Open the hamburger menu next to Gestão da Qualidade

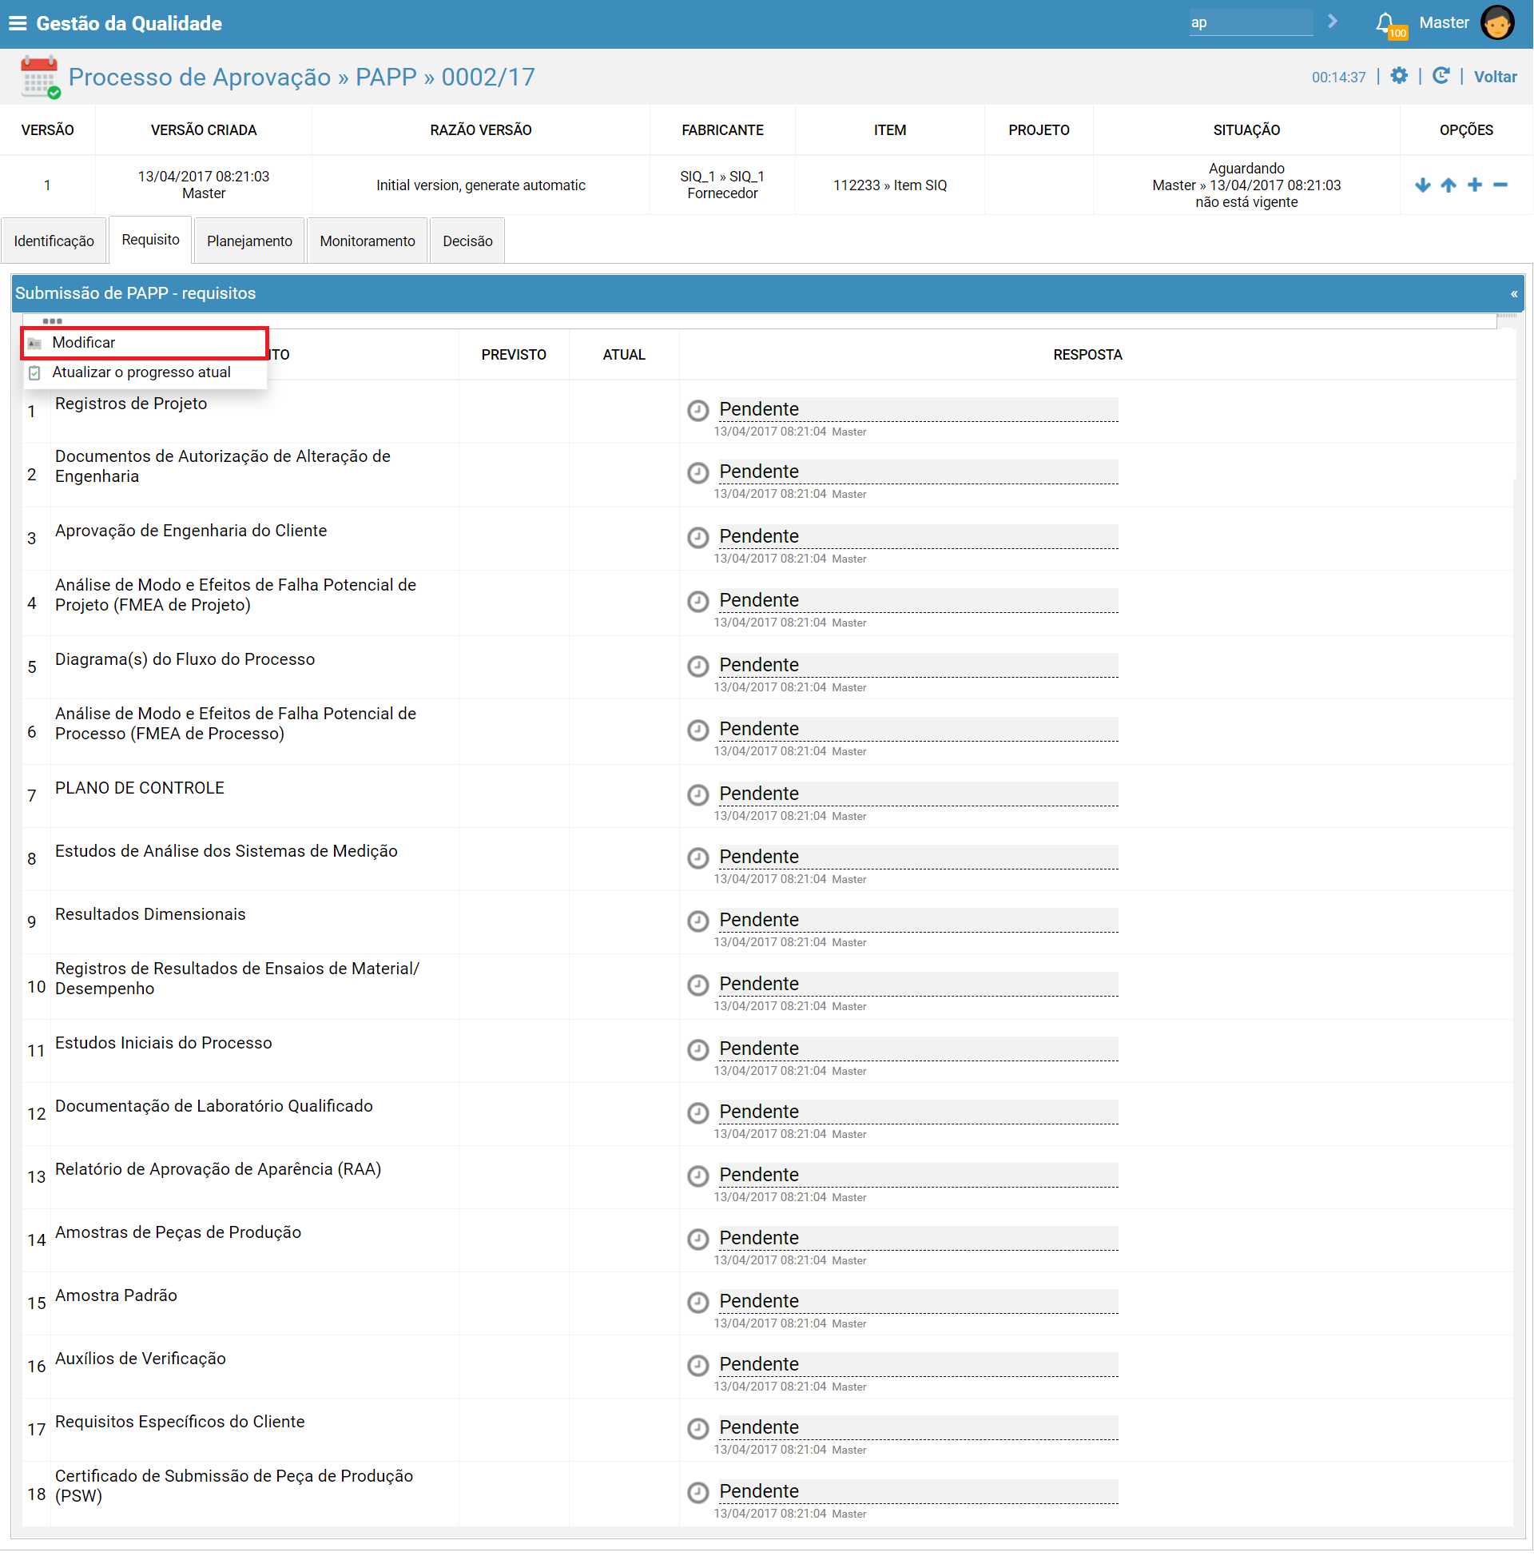point(17,23)
